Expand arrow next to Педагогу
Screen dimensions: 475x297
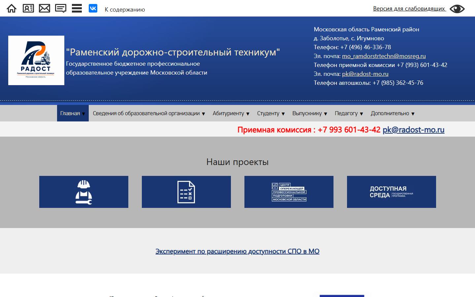click(362, 114)
